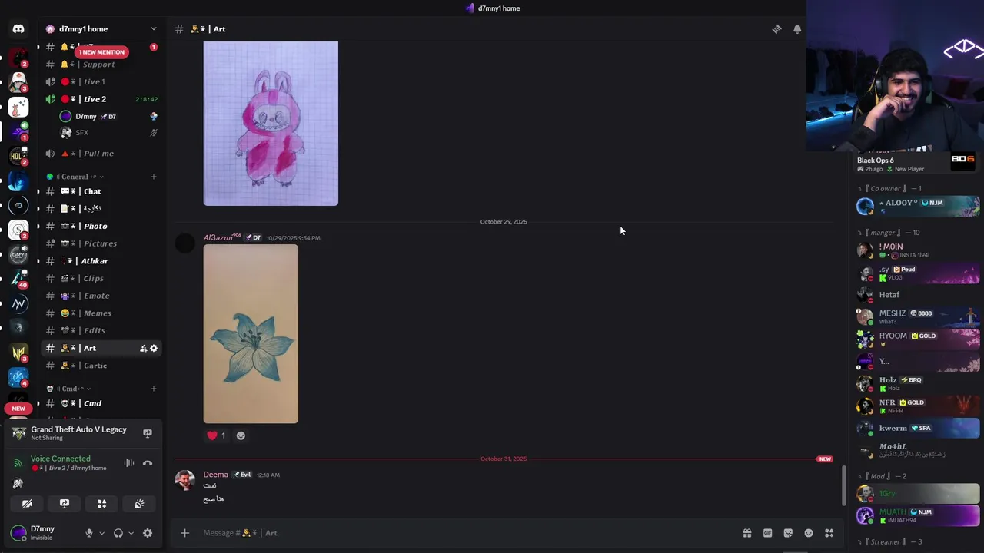Toggle camera on in voice panel
984x553 pixels.
coord(27,504)
